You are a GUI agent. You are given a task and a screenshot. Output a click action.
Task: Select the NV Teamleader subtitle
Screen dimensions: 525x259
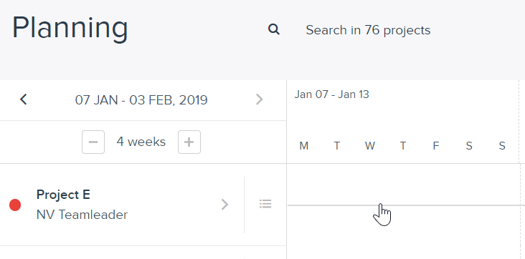pos(82,215)
